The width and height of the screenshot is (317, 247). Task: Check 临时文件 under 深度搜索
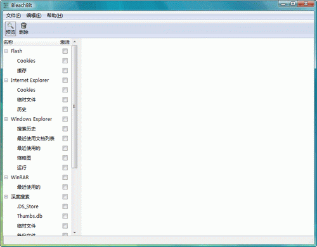pos(65,226)
